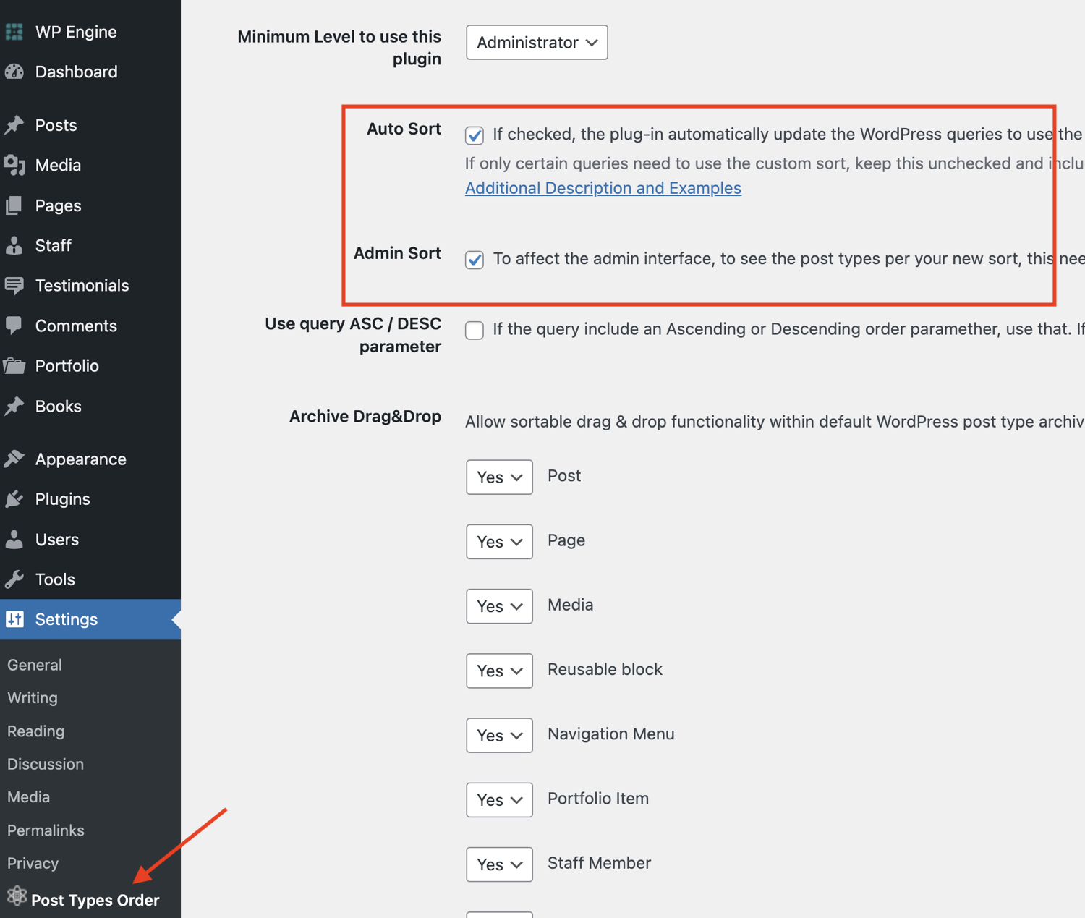Open the Comments menu label
Screen dimensions: 1085x918
[x=76, y=326]
